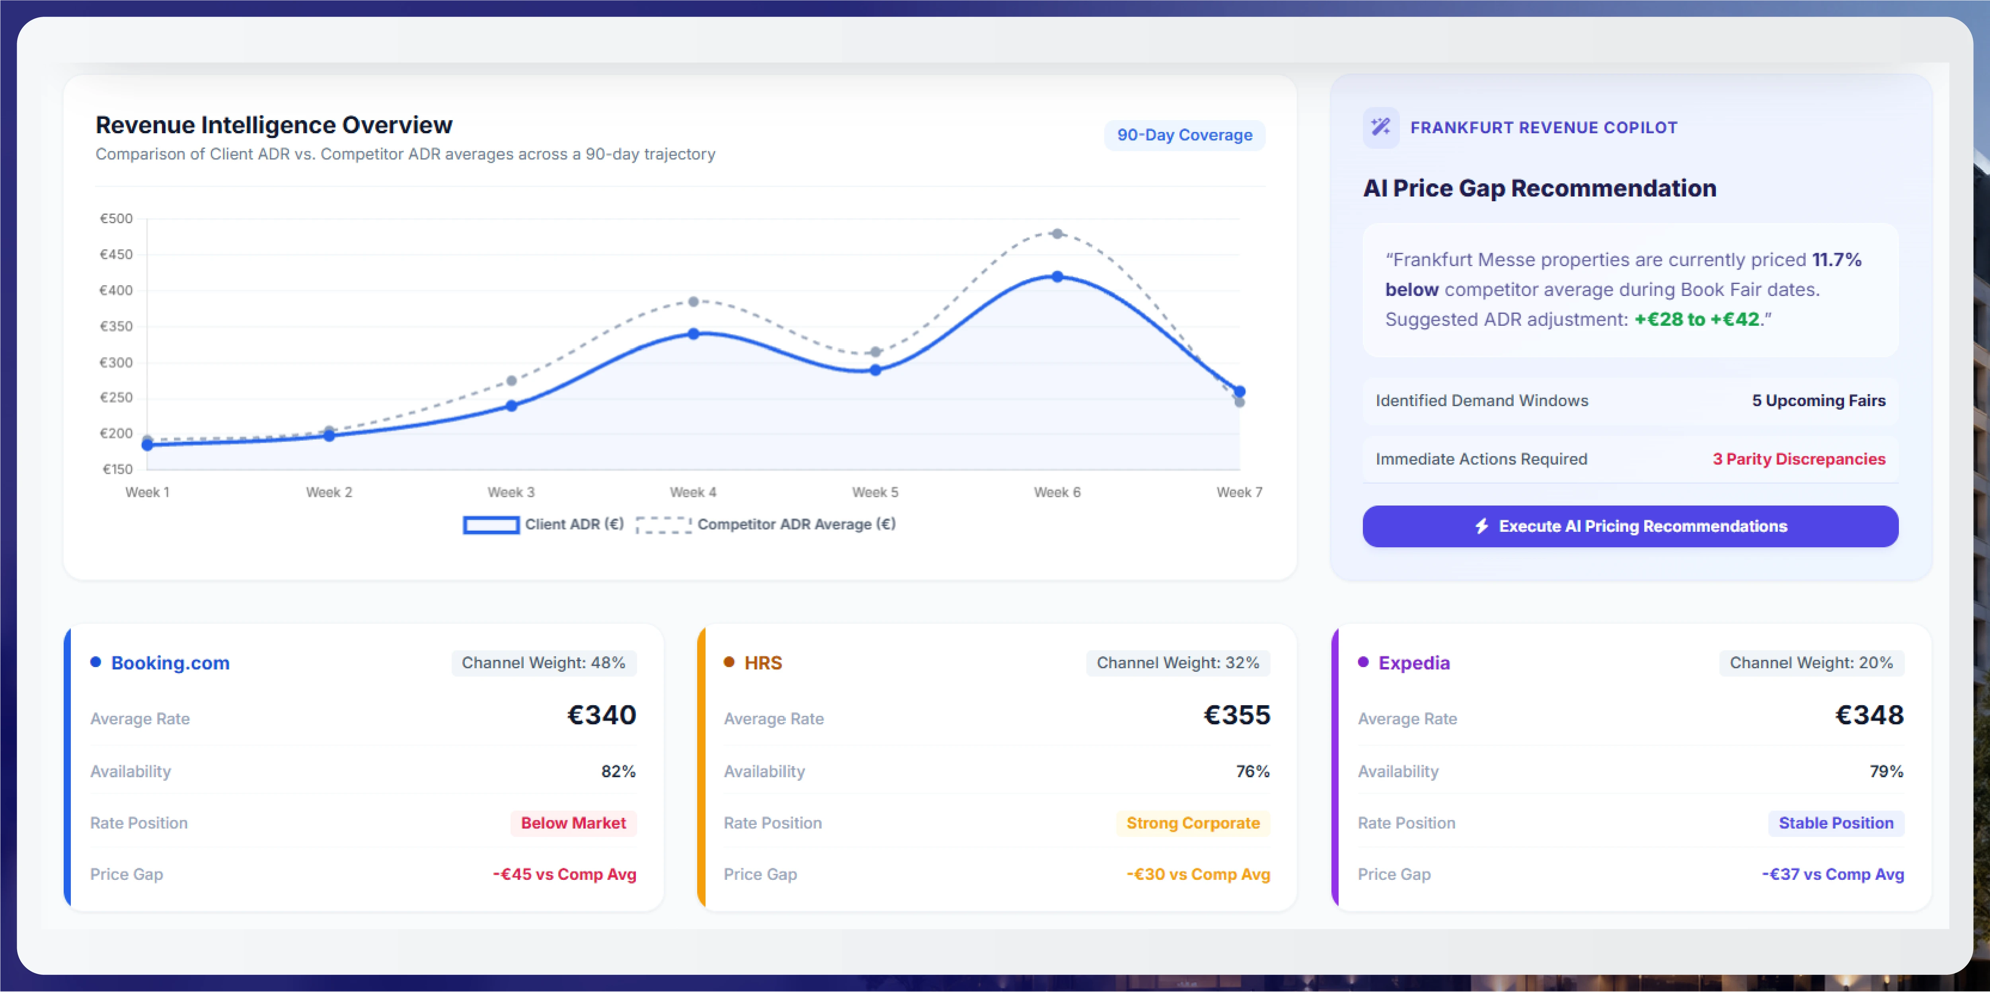This screenshot has width=1990, height=992.
Task: Click the 90-Day Coverage badge
Action: (1184, 135)
